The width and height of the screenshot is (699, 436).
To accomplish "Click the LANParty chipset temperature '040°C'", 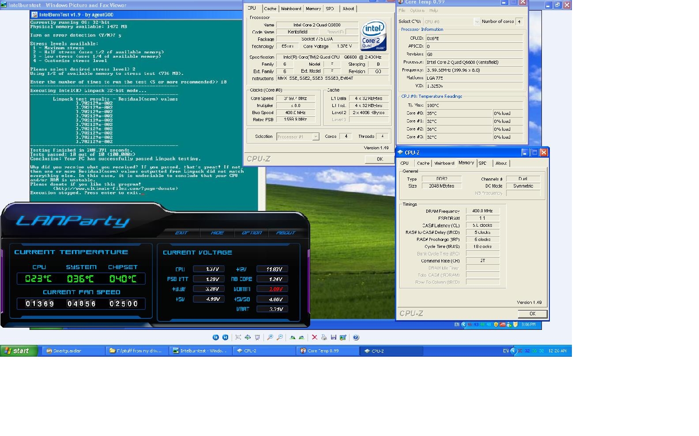I will pyautogui.click(x=123, y=279).
